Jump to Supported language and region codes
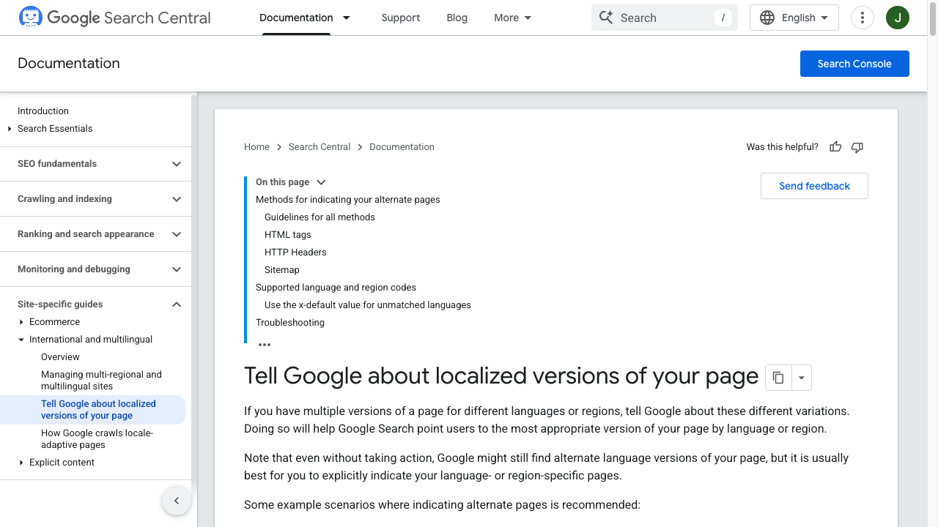Screen dimensions: 938x527 (x=336, y=288)
